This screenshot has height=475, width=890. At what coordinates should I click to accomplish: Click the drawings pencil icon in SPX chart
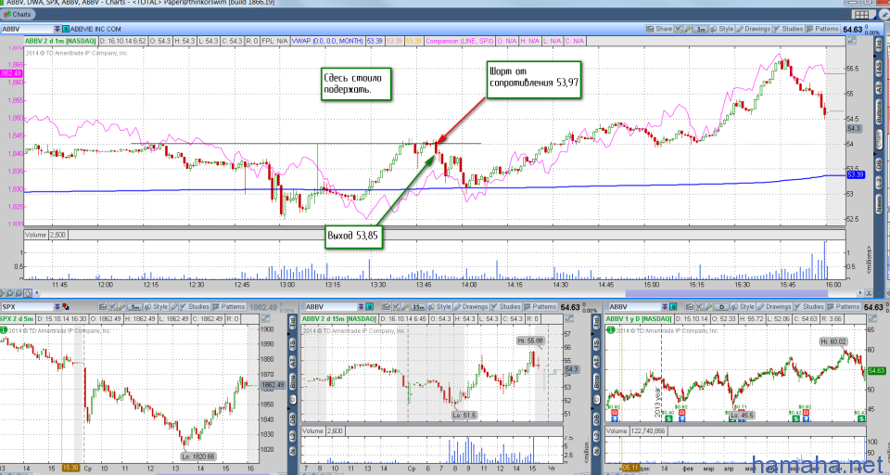click(x=173, y=307)
